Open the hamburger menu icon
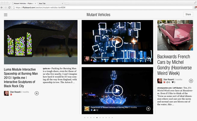The height and width of the screenshot is (121, 197). (x=6, y=15)
